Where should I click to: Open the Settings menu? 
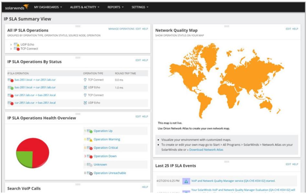pos(140,7)
